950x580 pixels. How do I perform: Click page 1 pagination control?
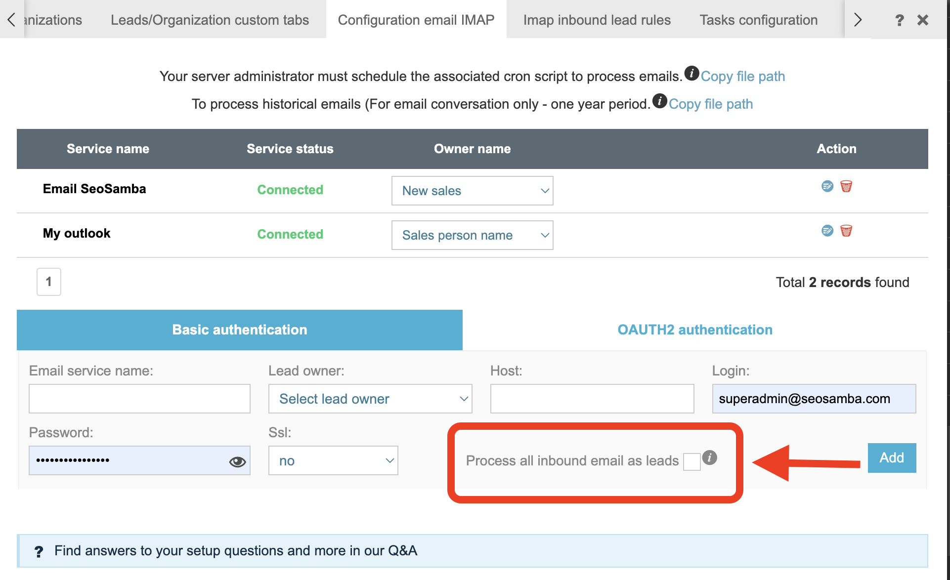pyautogui.click(x=47, y=282)
